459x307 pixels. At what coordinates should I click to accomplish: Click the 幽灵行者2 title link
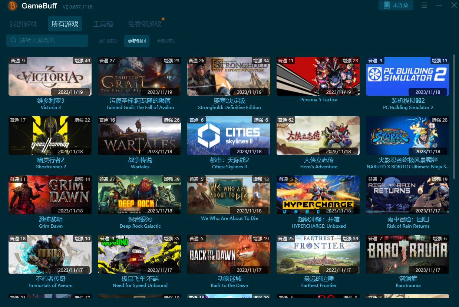point(51,160)
